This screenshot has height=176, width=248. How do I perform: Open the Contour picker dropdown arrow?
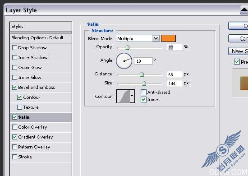(132, 96)
